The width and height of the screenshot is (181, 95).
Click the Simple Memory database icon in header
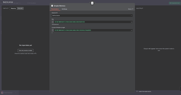pyautogui.click(x=52, y=6)
